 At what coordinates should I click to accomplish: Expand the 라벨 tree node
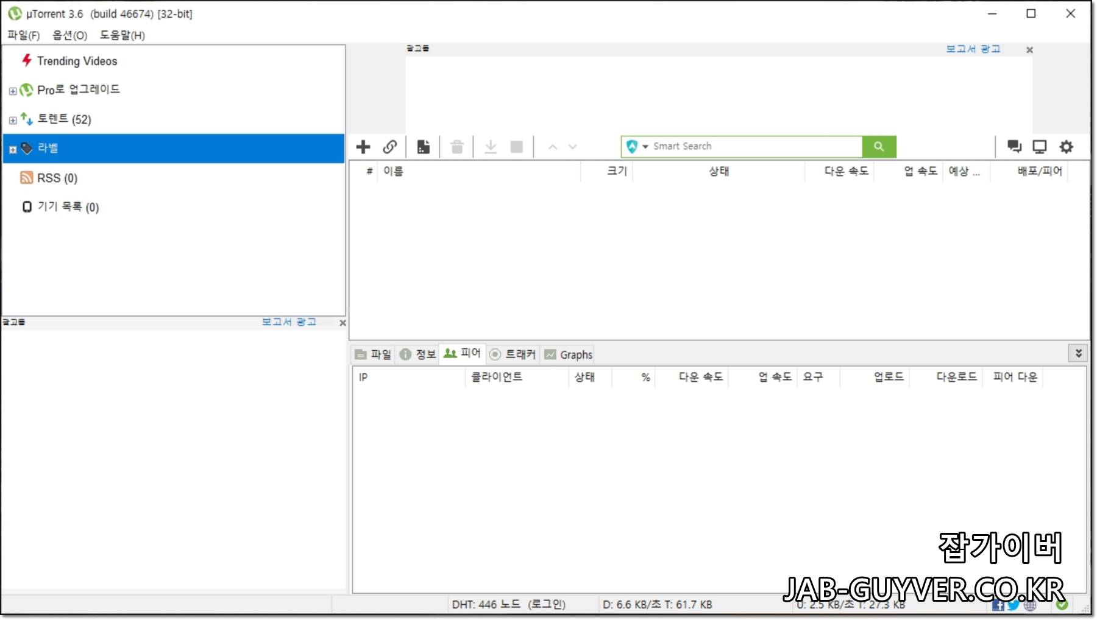(x=13, y=150)
